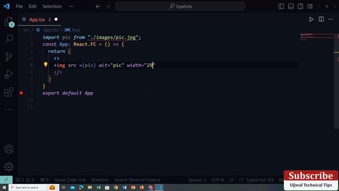339x191 pixels.
Task: Click the minimap code preview
Action: (x=317, y=37)
